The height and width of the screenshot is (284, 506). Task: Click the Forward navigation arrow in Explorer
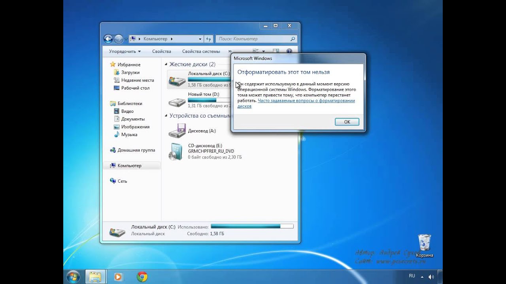coord(118,39)
